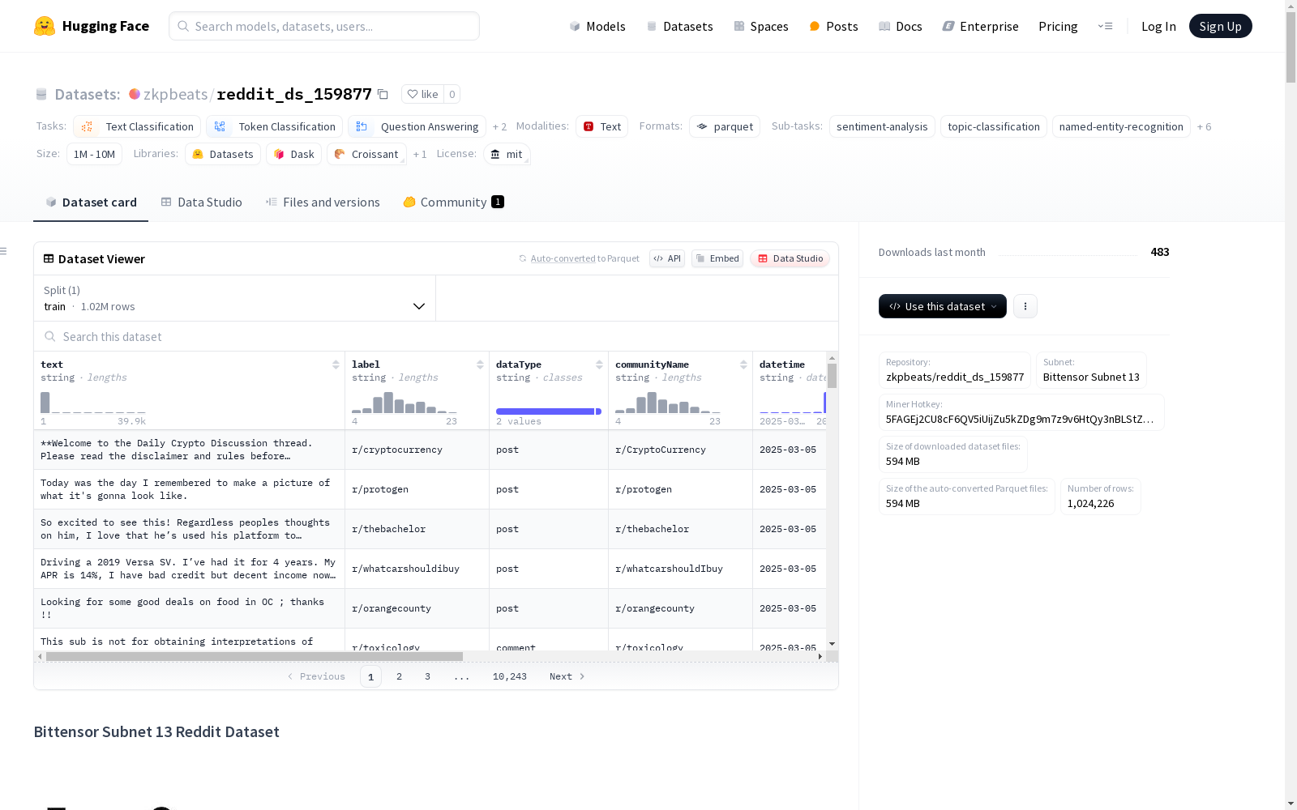Click the 1M - 10M size tag
Image resolution: width=1297 pixels, height=810 pixels.
click(94, 154)
